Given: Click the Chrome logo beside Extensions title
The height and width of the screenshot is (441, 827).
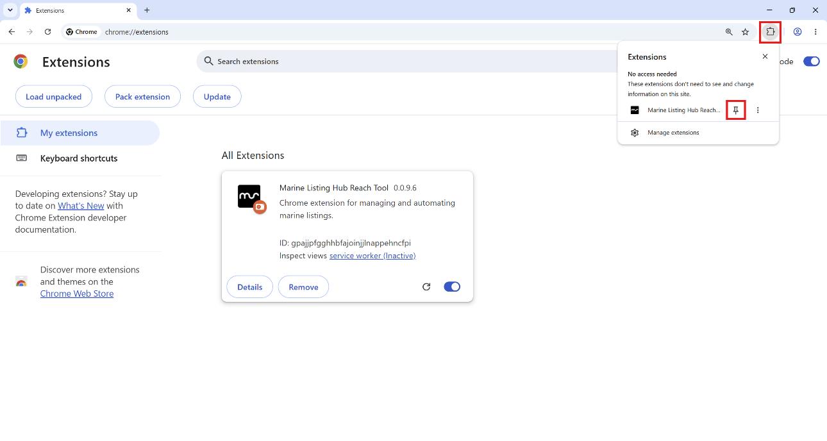Looking at the screenshot, I should click(x=21, y=62).
